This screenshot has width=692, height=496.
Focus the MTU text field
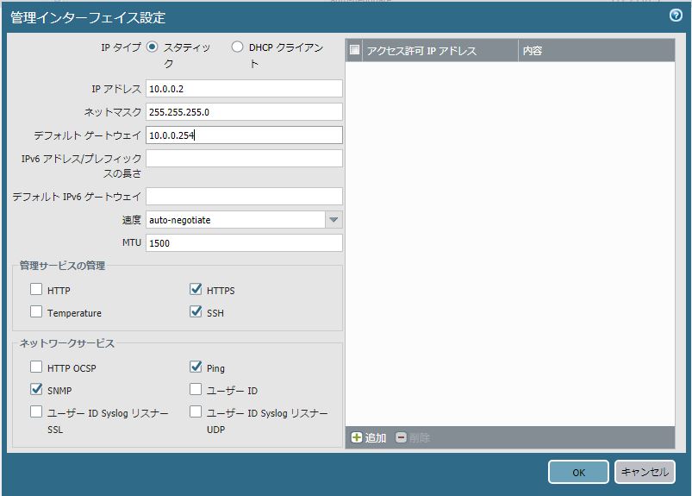(245, 243)
